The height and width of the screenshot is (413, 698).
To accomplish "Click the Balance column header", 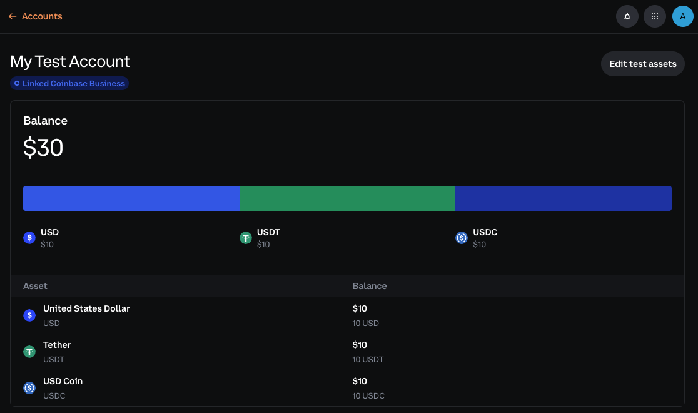I will [370, 286].
